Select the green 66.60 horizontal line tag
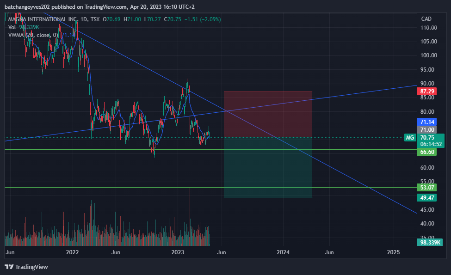The image size is (451, 275). click(x=427, y=152)
